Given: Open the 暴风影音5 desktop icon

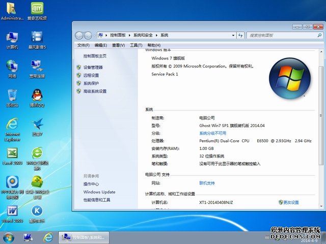Looking at the screenshot, I should (x=37, y=41).
